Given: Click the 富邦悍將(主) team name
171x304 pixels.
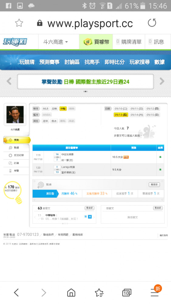Looking at the screenshot, I should click(68, 172).
